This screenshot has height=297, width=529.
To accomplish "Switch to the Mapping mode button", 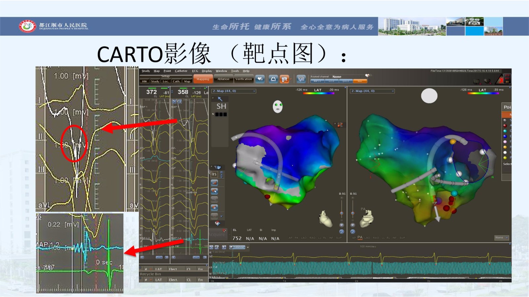I will click(x=203, y=79).
